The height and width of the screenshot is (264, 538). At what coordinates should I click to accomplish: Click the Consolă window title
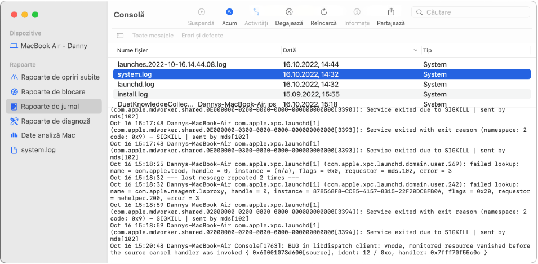tap(129, 15)
